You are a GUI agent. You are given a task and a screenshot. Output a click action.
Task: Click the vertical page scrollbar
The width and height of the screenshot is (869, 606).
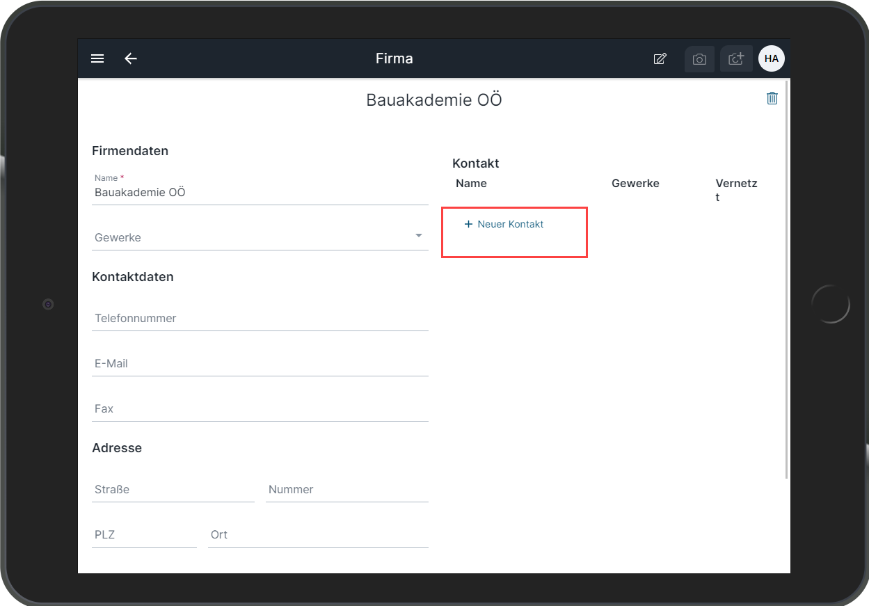786,278
